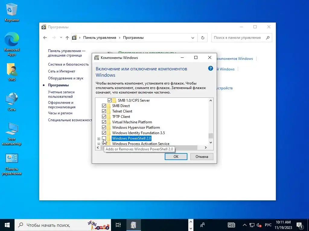Click the OK button
Image resolution: width=309 pixels, height=231 pixels.
click(x=176, y=156)
